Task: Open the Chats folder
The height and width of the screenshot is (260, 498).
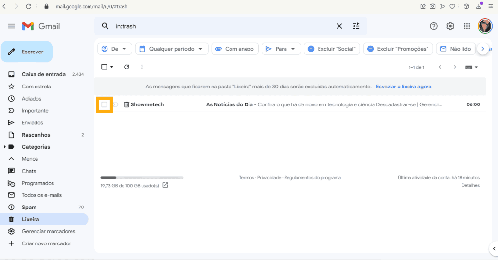Action: click(29, 171)
